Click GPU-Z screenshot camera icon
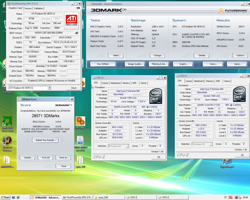This screenshot has width=250, height=200. pyautogui.click(x=78, y=8)
